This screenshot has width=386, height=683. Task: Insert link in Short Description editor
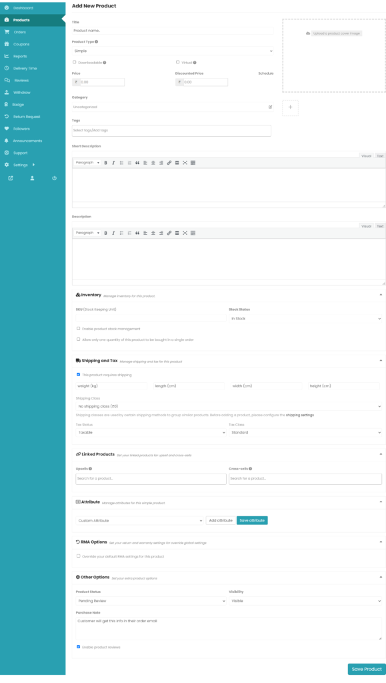click(169, 163)
